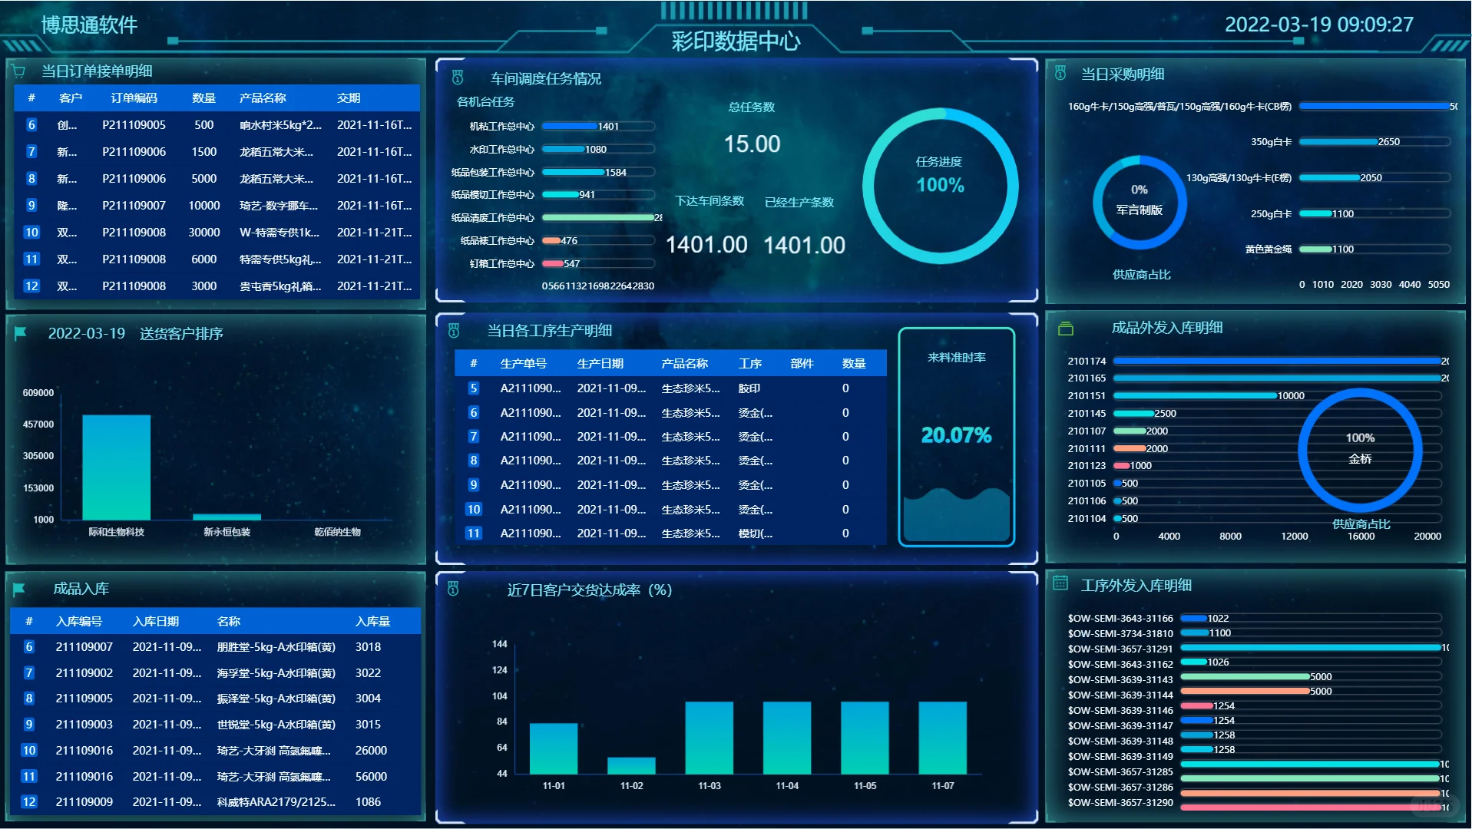This screenshot has width=1472, height=829.
Task: Click the 世锐堂-5kg-A水印箱(黄) entry
Action: [x=276, y=725]
